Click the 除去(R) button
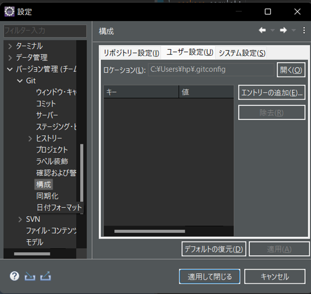 [x=272, y=113]
